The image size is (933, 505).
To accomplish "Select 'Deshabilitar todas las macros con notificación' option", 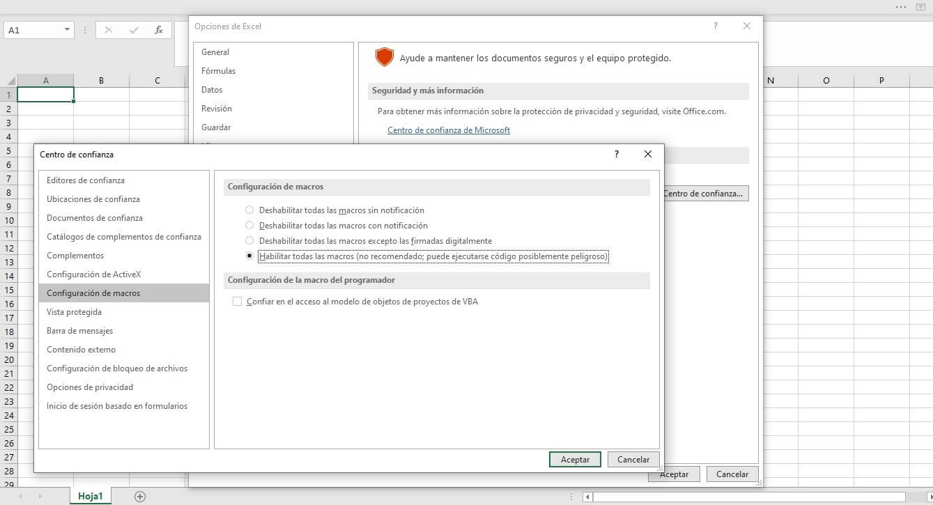I will point(249,225).
